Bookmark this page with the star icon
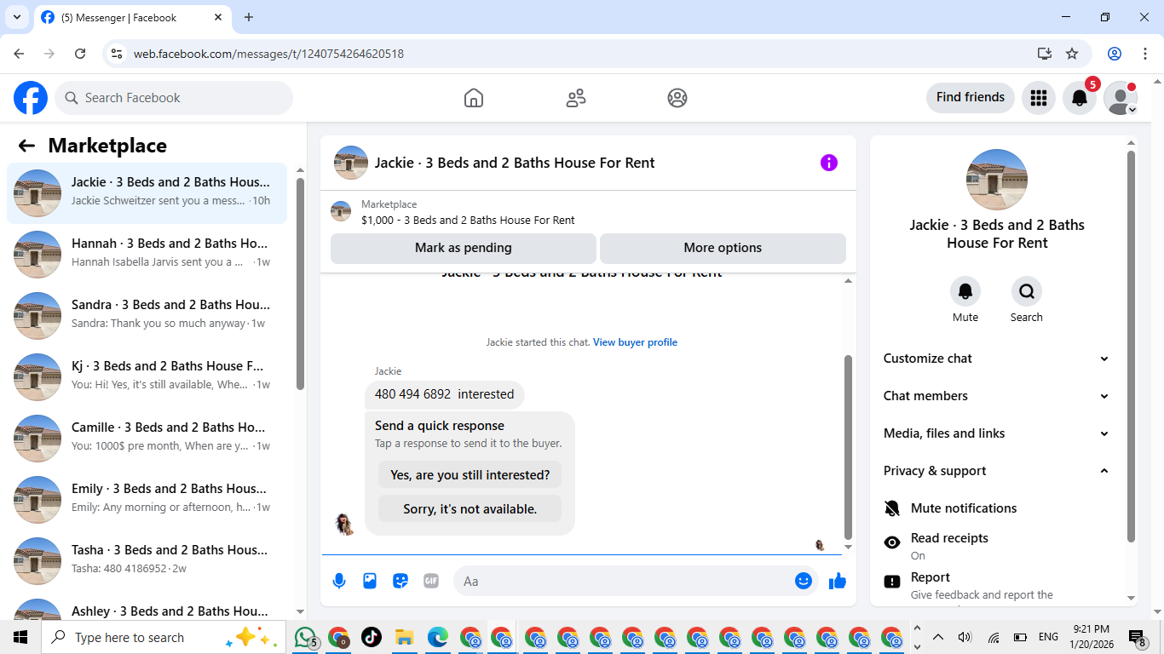 tap(1072, 54)
